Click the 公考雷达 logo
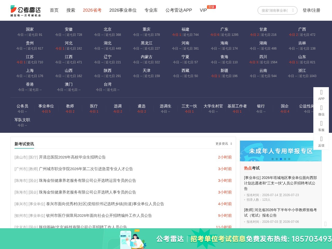The width and height of the screenshot is (332, 249). pos(26,10)
